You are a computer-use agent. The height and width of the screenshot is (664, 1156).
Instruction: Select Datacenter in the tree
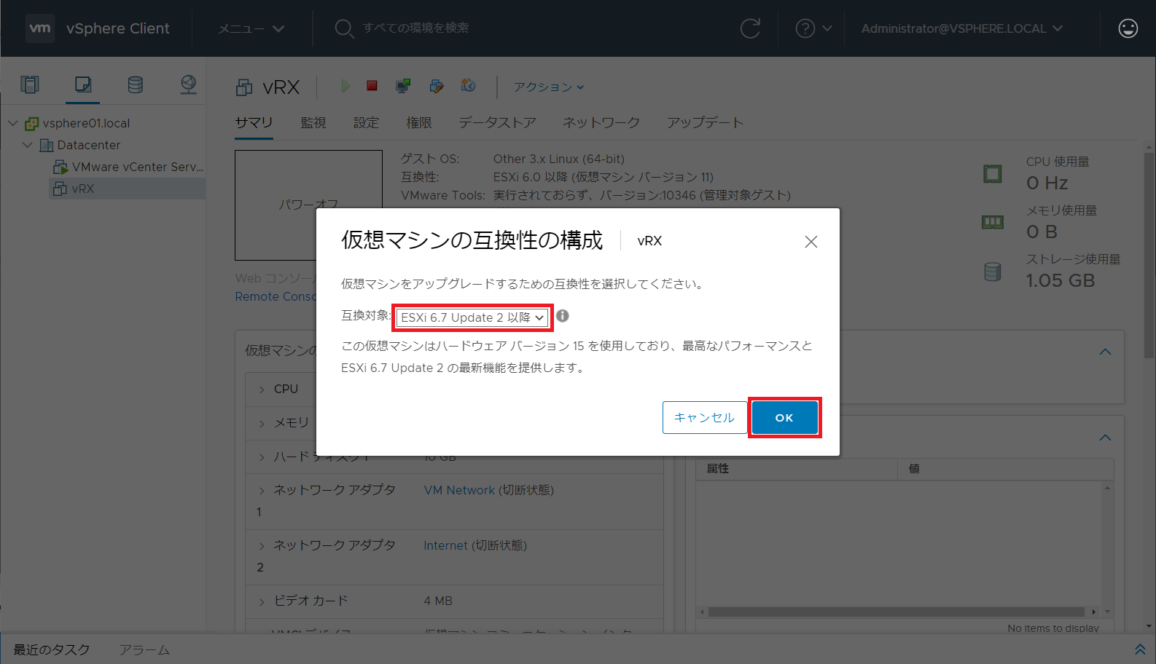[89, 145]
